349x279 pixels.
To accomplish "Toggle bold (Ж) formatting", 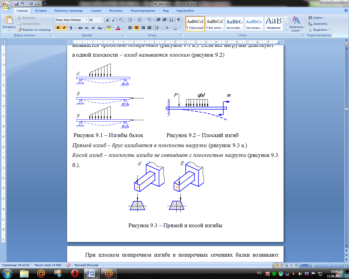I will [x=58, y=28].
